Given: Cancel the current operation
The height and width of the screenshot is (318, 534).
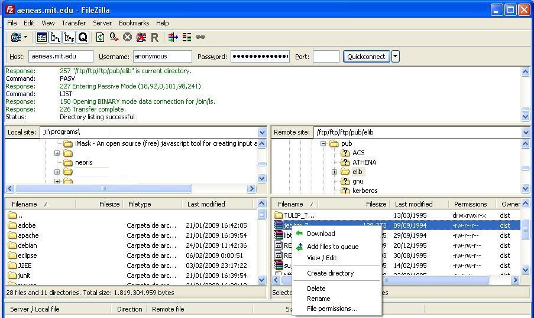Looking at the screenshot, I should [x=127, y=37].
